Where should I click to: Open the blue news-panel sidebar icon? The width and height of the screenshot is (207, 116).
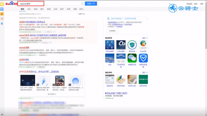tap(2, 9)
